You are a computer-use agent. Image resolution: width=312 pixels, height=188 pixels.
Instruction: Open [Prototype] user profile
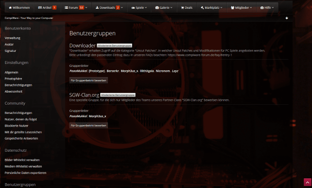[97, 71]
